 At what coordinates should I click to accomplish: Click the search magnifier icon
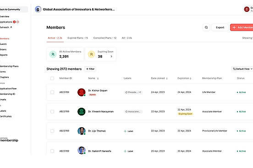click(206, 27)
